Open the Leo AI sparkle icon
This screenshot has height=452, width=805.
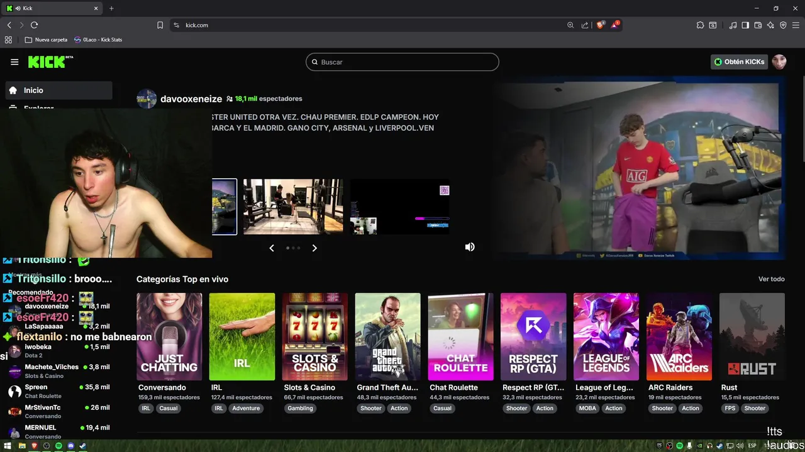pyautogui.click(x=770, y=25)
